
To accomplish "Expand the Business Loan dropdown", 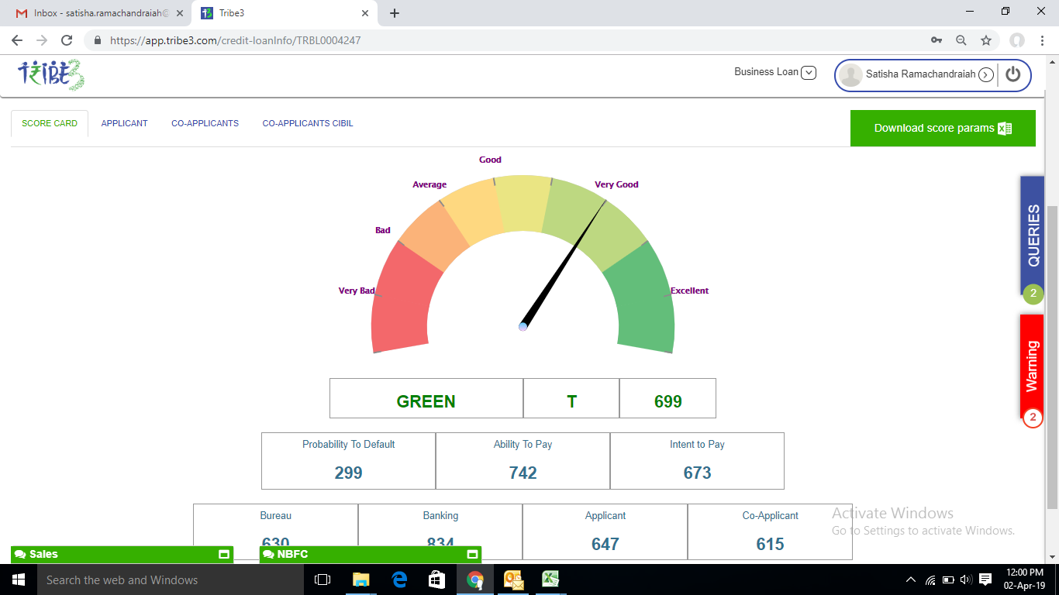I will point(808,73).
